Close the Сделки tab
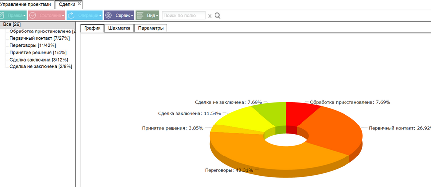431x187 pixels. point(79,4)
